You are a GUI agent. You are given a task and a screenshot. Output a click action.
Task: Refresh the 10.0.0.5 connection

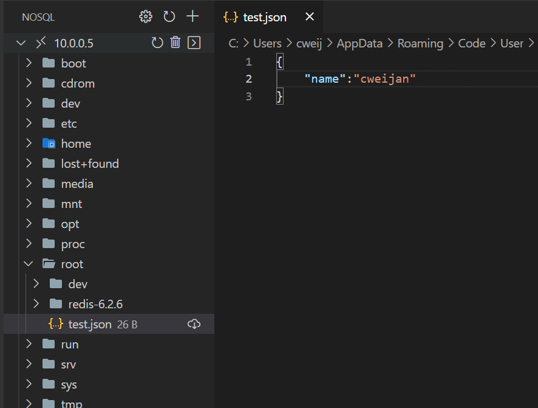pyautogui.click(x=157, y=43)
